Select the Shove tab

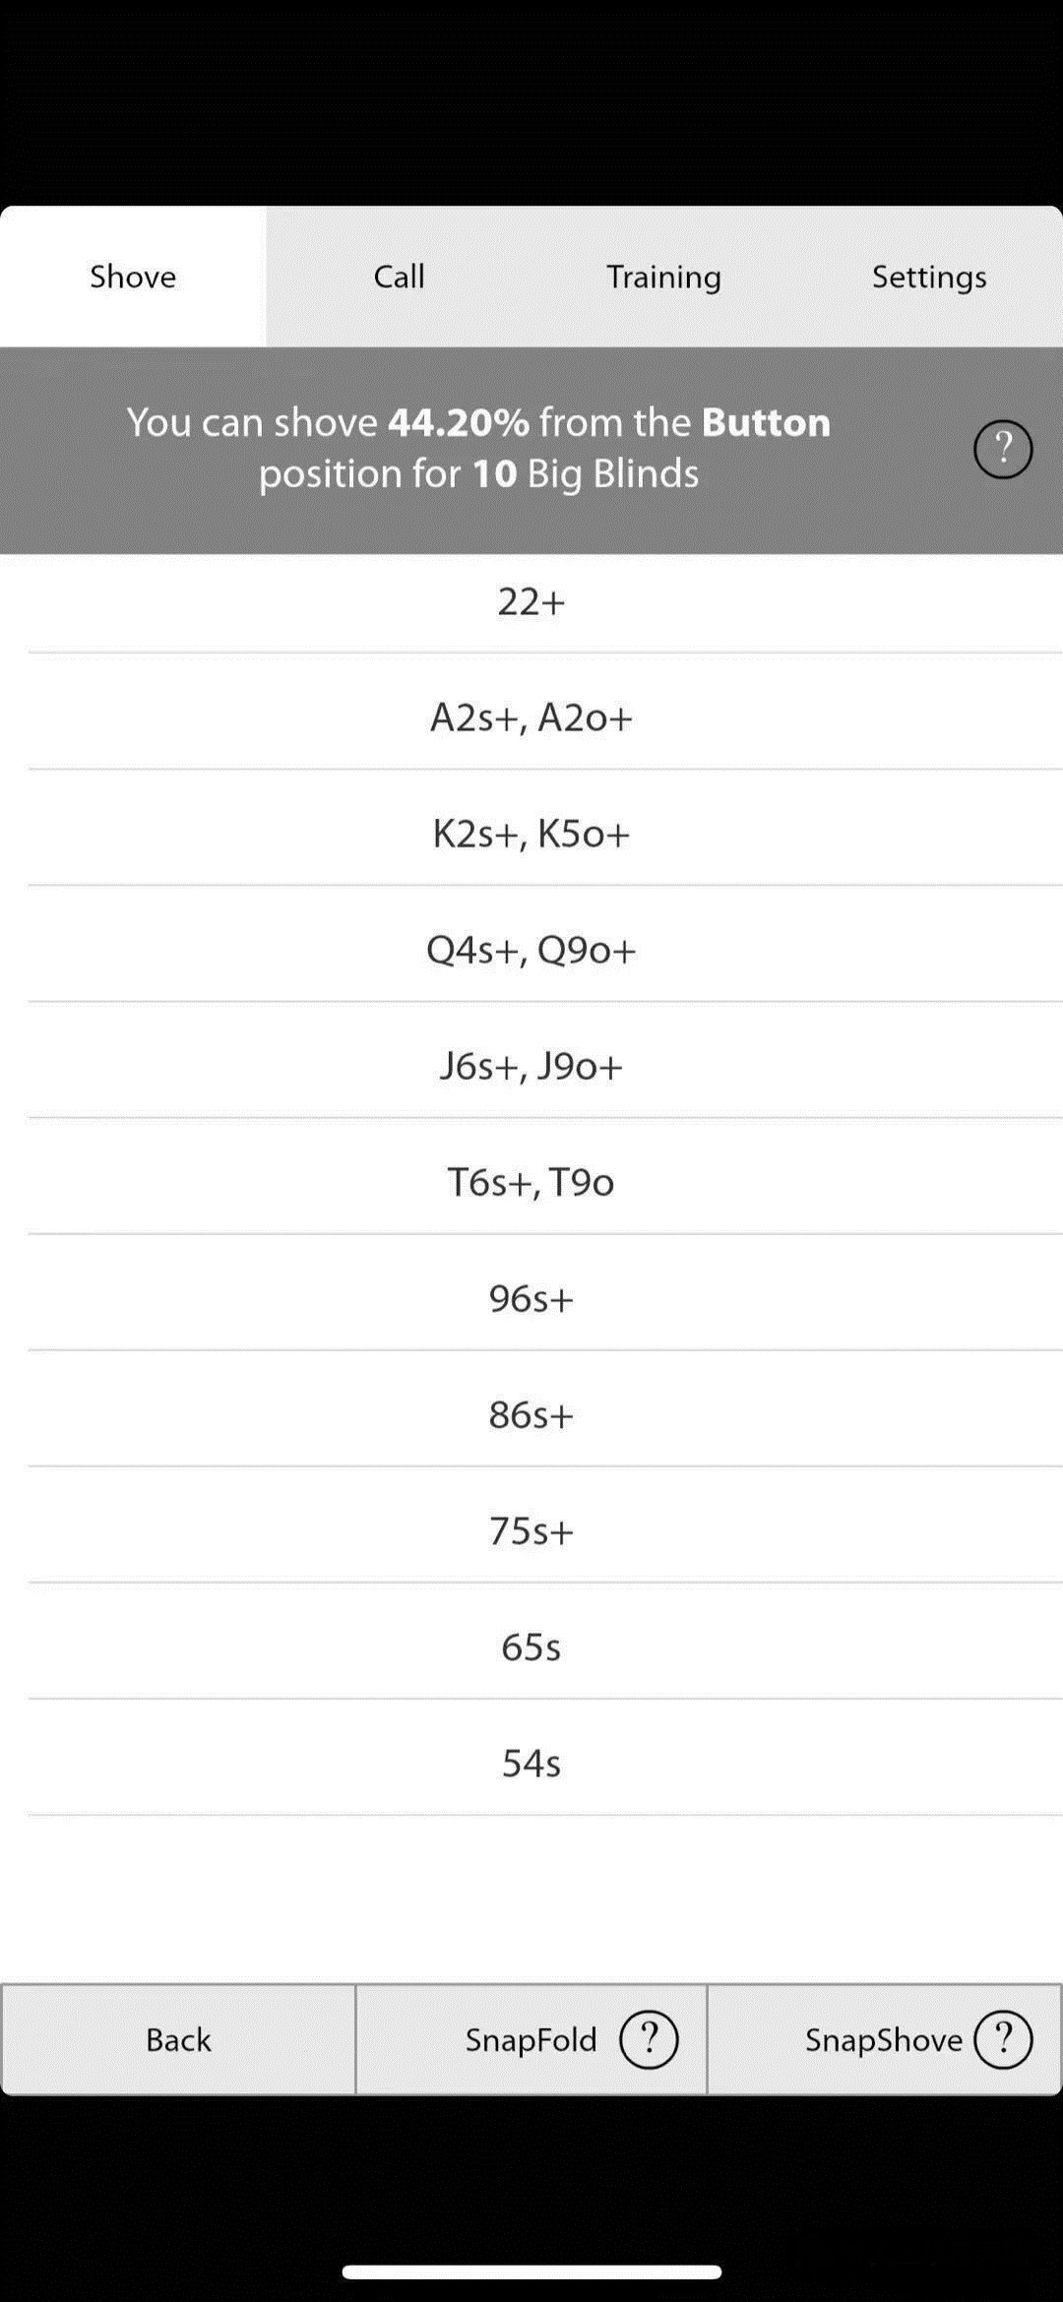coord(133,277)
